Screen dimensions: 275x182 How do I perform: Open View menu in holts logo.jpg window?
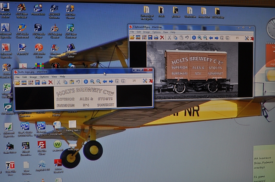pos(54,77)
